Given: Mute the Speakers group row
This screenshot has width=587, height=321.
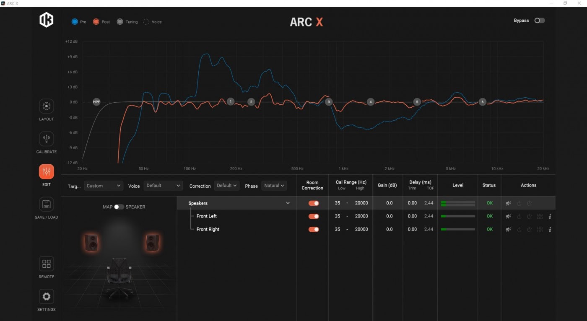Looking at the screenshot, I should coord(508,203).
